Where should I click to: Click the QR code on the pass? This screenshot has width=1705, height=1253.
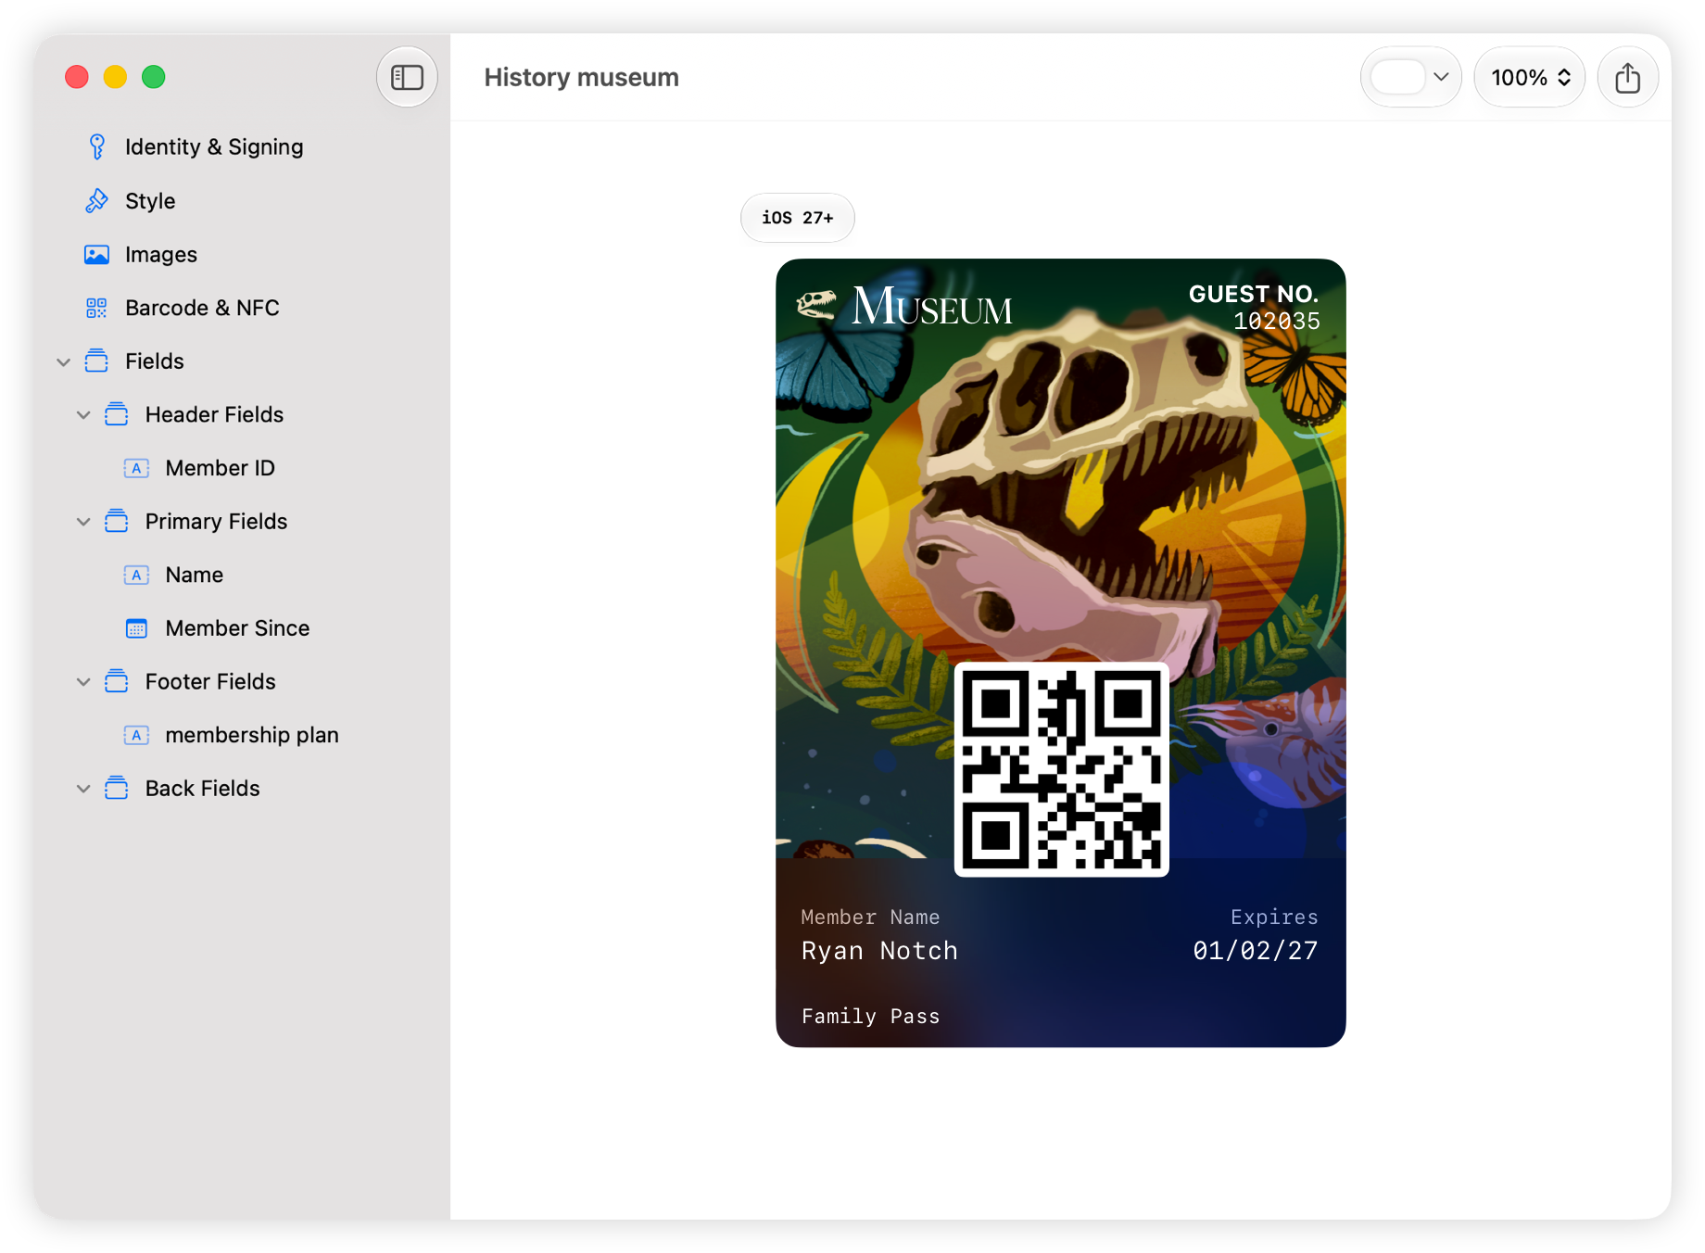pos(1061,769)
